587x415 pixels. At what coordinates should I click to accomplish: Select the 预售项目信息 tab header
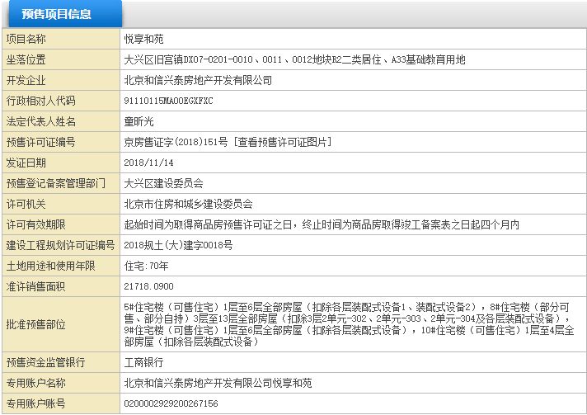[x=65, y=14]
